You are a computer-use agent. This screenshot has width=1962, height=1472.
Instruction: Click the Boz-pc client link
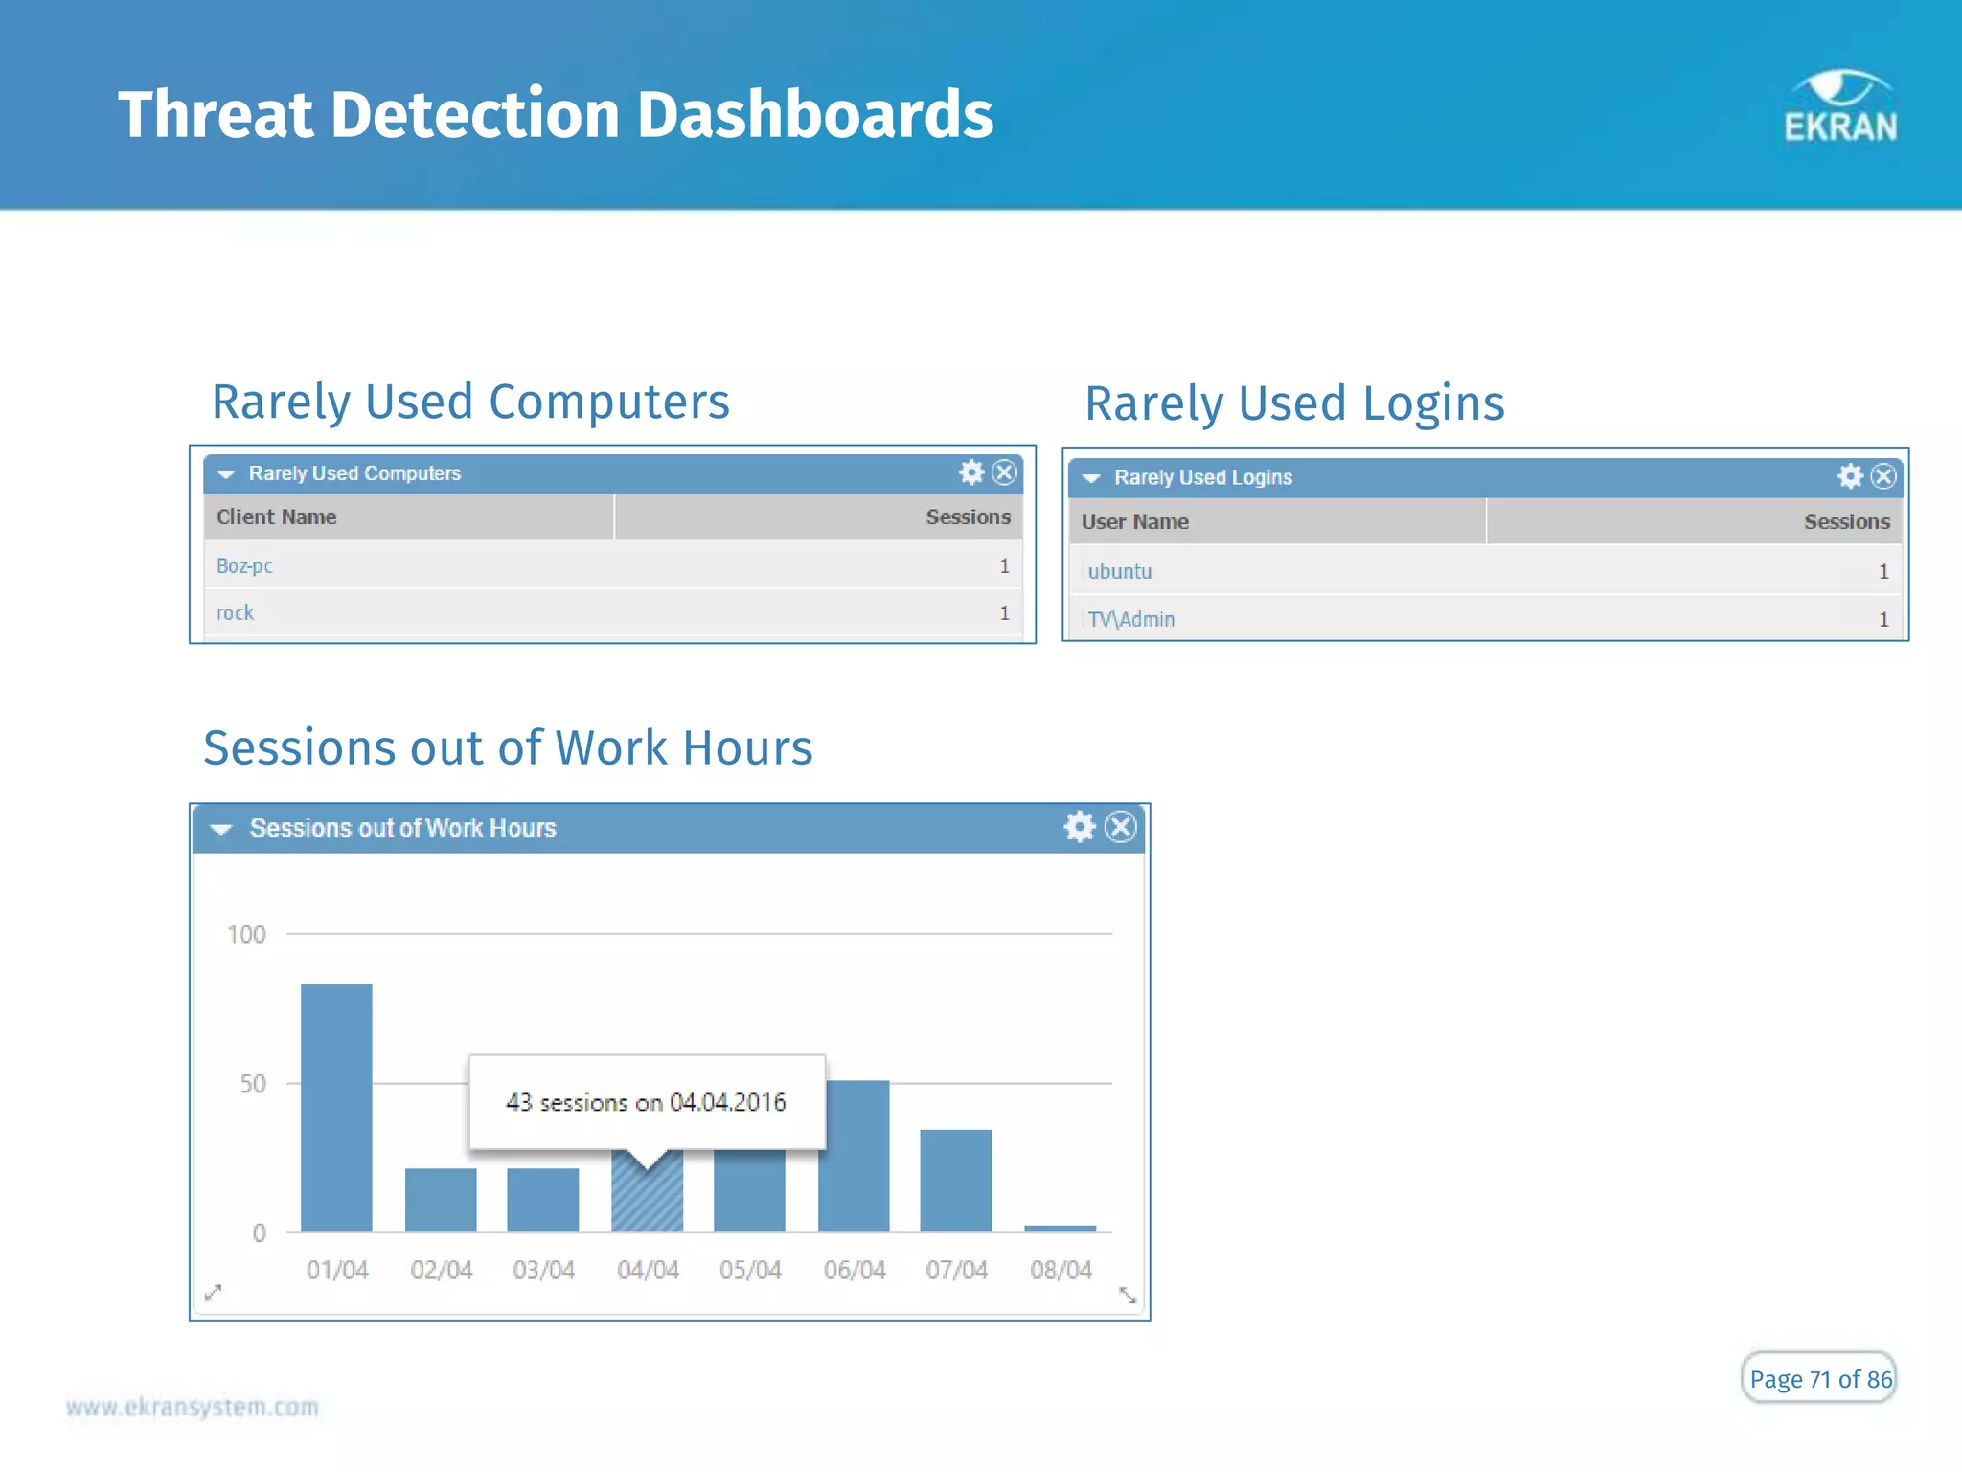(x=244, y=565)
